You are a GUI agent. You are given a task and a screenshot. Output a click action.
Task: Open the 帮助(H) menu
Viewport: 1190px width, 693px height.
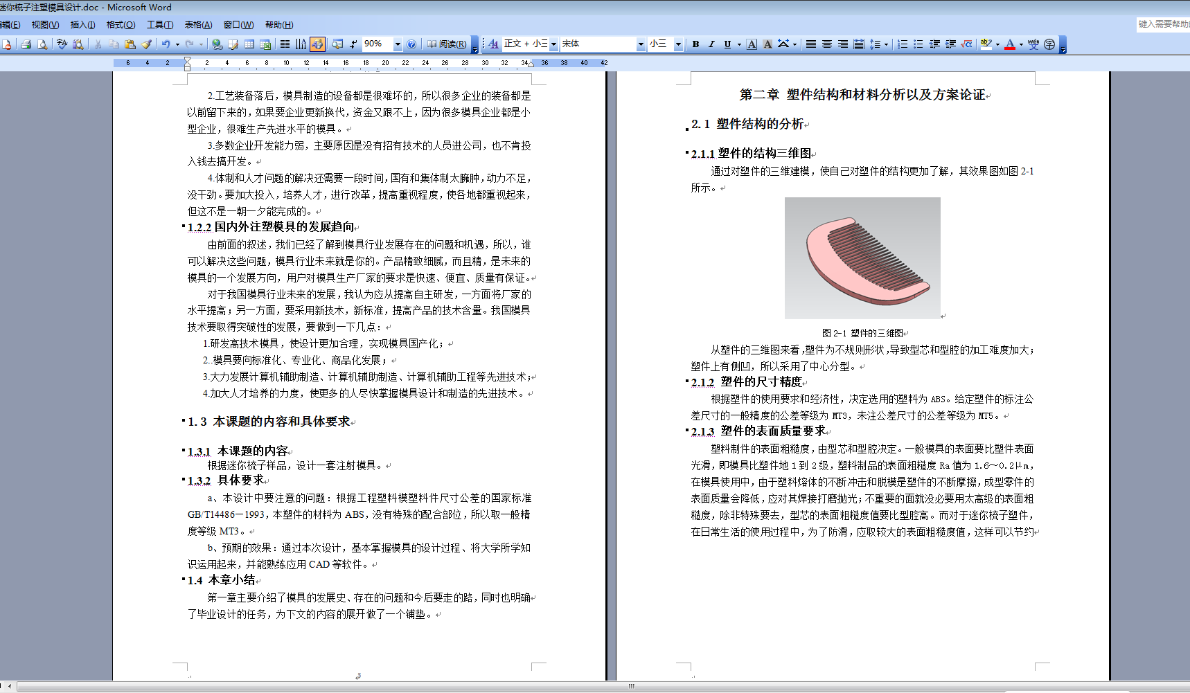(279, 25)
